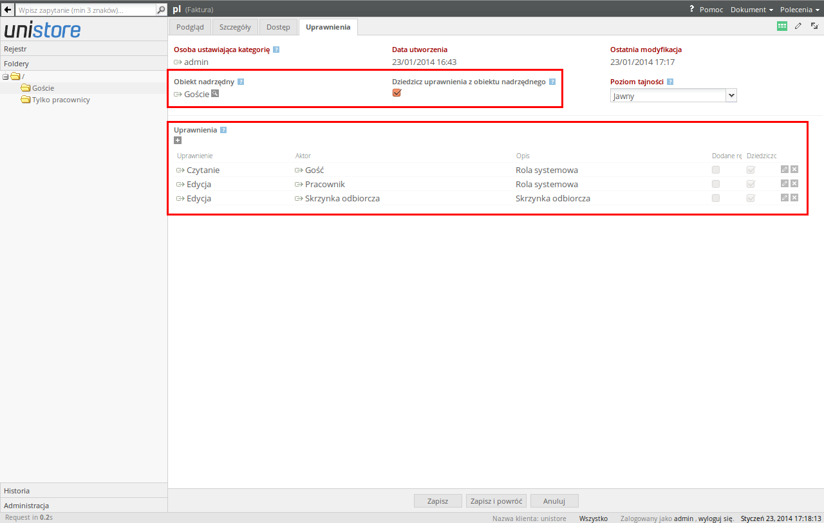Select Goście folder in the tree
Screen dimensions: 824x523
[x=43, y=88]
